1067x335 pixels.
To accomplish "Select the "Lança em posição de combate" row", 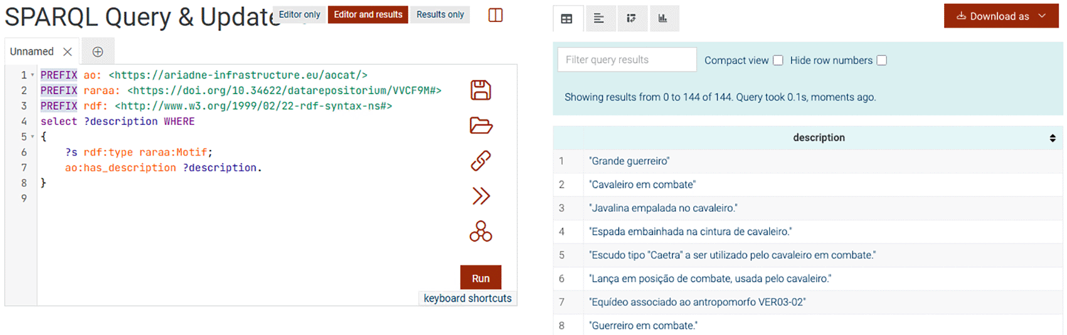I will point(808,279).
